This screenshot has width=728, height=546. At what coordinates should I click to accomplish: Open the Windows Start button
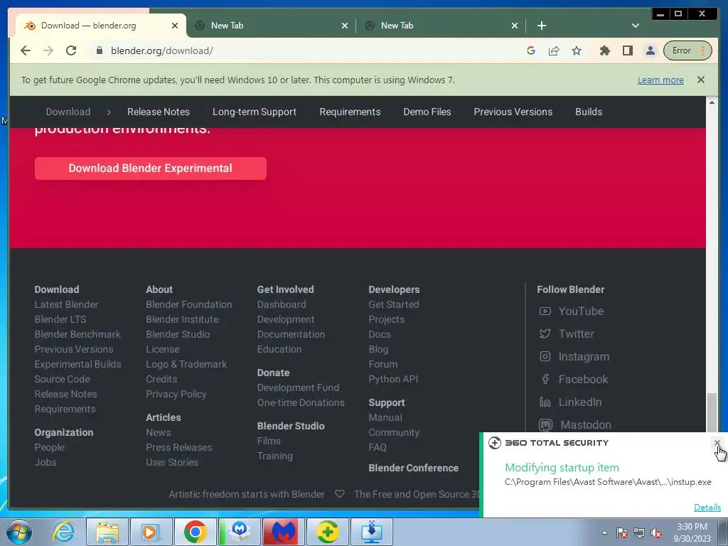coord(18,532)
